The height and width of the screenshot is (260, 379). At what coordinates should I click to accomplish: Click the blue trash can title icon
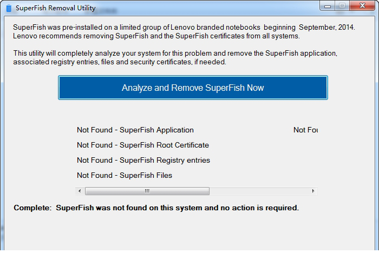(x=9, y=8)
